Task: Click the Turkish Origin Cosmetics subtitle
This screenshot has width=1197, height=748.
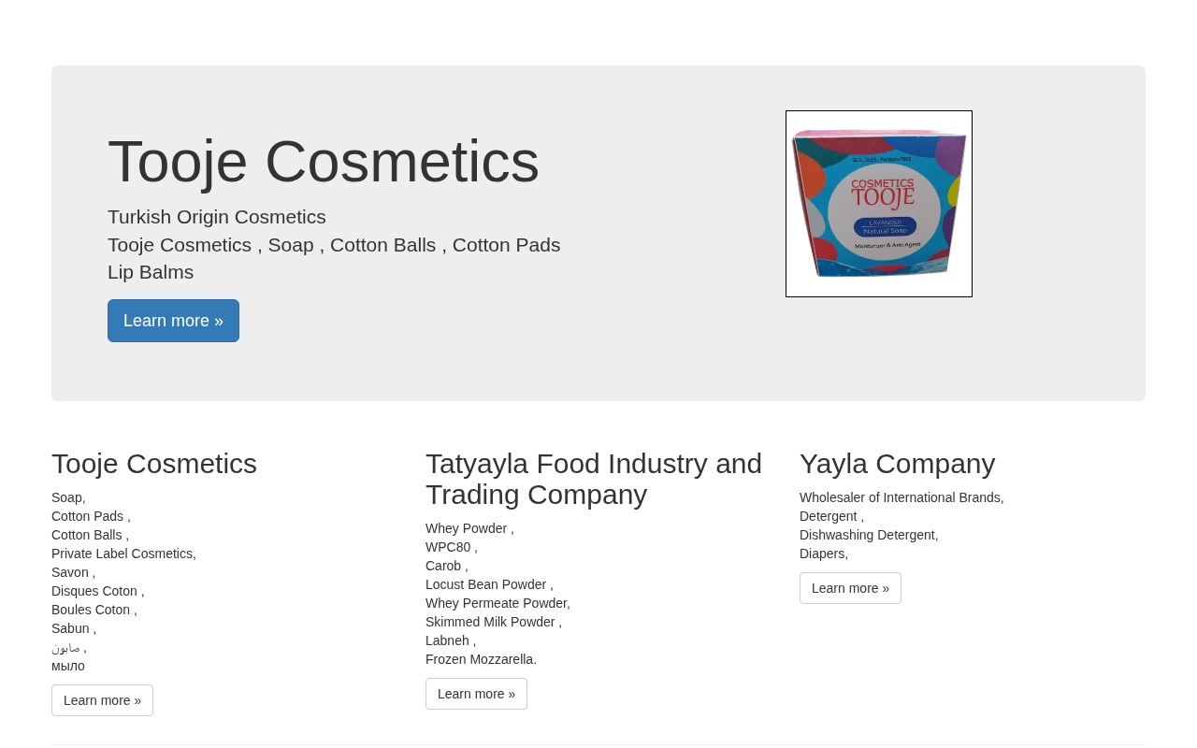Action: click(217, 217)
